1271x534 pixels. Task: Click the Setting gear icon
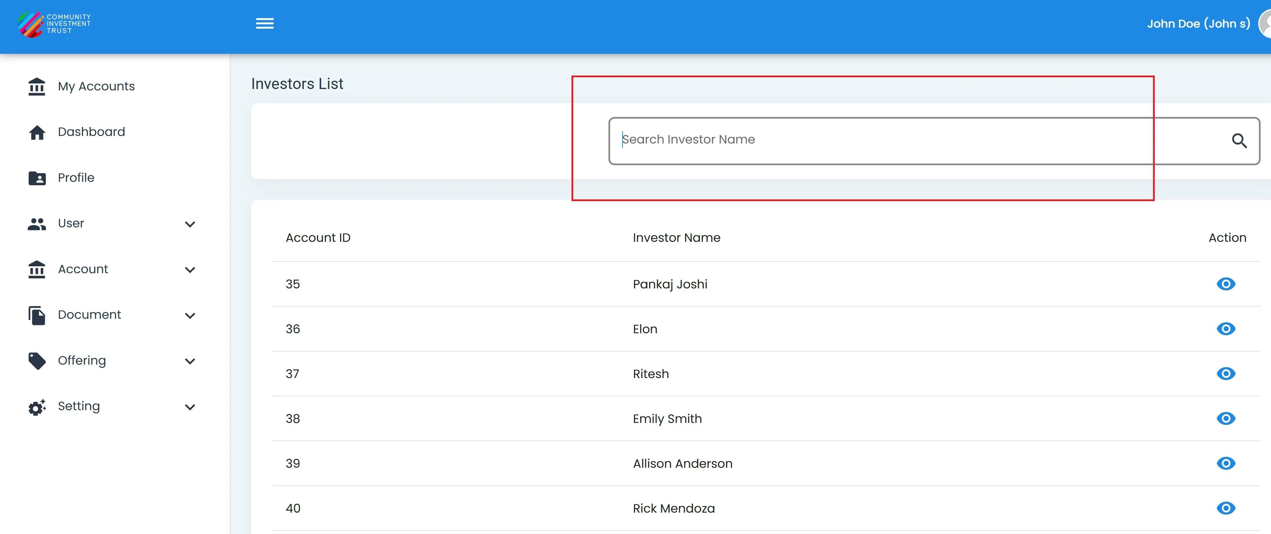click(37, 407)
